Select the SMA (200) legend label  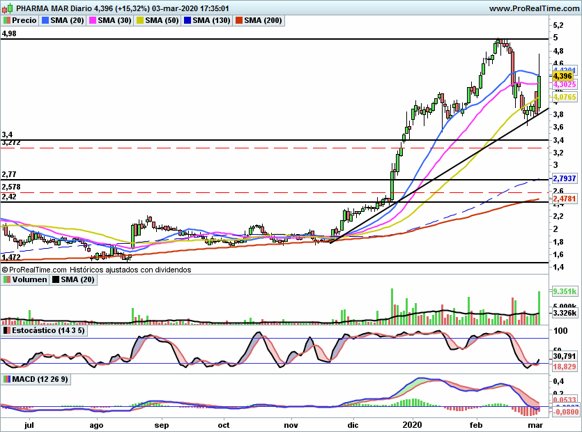click(x=262, y=21)
